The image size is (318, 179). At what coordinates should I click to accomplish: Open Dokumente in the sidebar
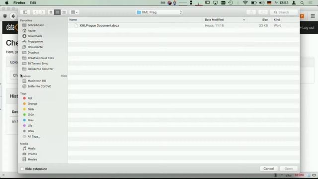click(35, 47)
